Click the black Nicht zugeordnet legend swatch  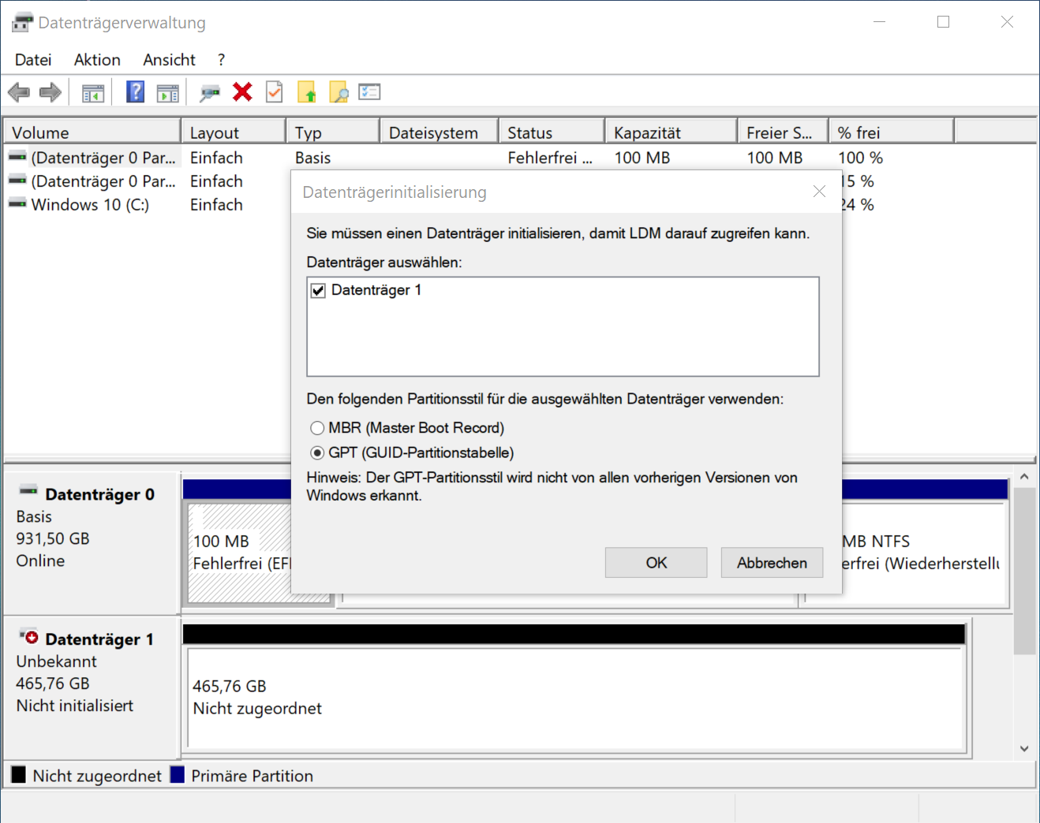[x=19, y=775]
